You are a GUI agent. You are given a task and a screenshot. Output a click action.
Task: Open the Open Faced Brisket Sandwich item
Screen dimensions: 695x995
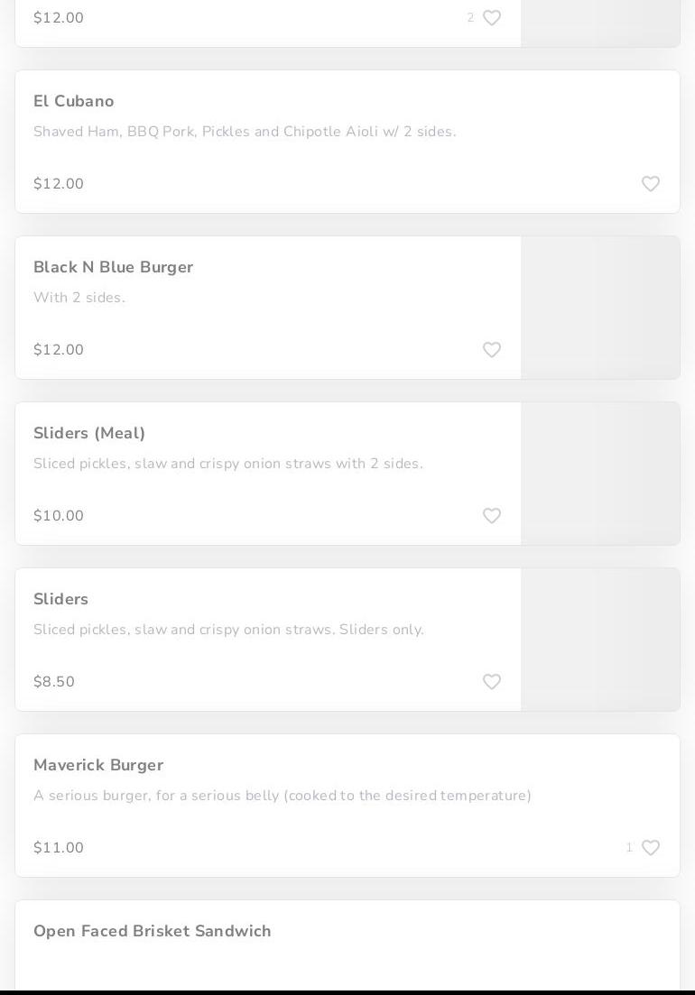(x=153, y=931)
